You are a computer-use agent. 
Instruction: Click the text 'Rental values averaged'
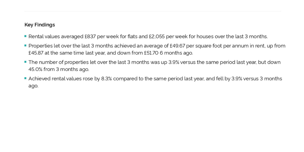[56, 37]
